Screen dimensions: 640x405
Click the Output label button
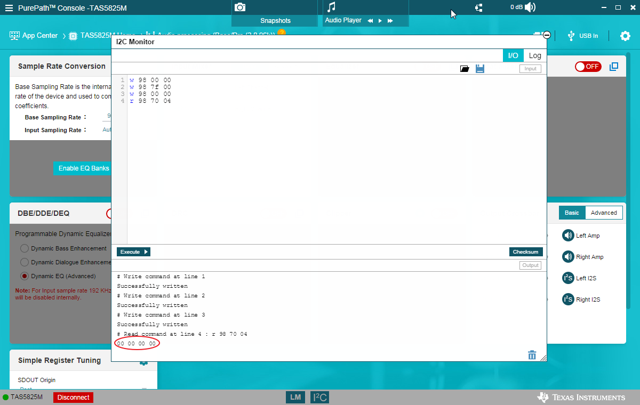tap(531, 265)
